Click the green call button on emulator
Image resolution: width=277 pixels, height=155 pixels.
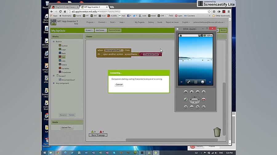[x=186, y=100]
